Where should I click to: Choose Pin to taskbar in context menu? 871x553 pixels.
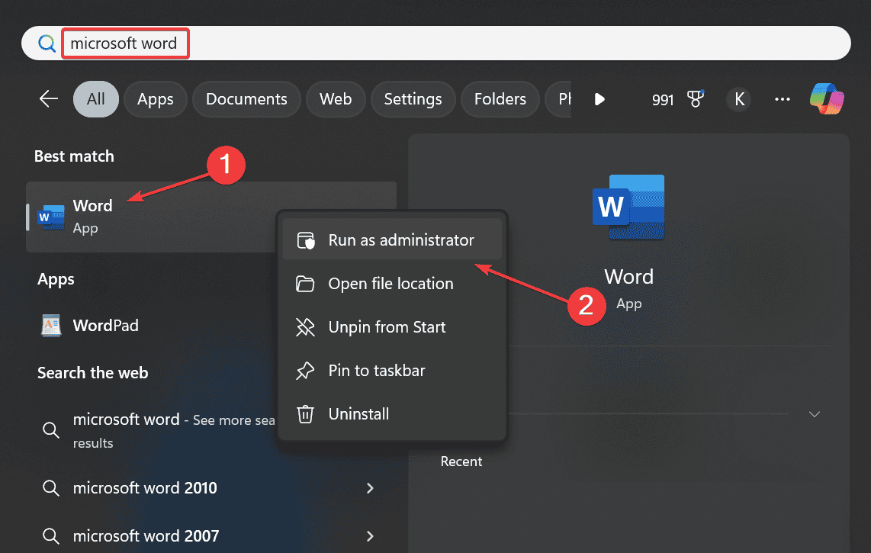[x=392, y=371]
